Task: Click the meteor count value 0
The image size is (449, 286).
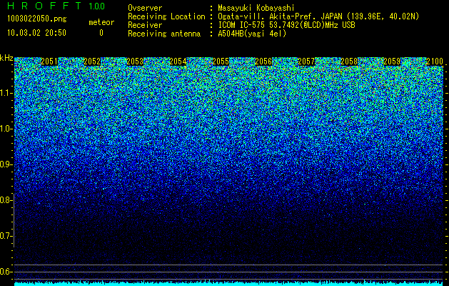Action: (x=101, y=33)
